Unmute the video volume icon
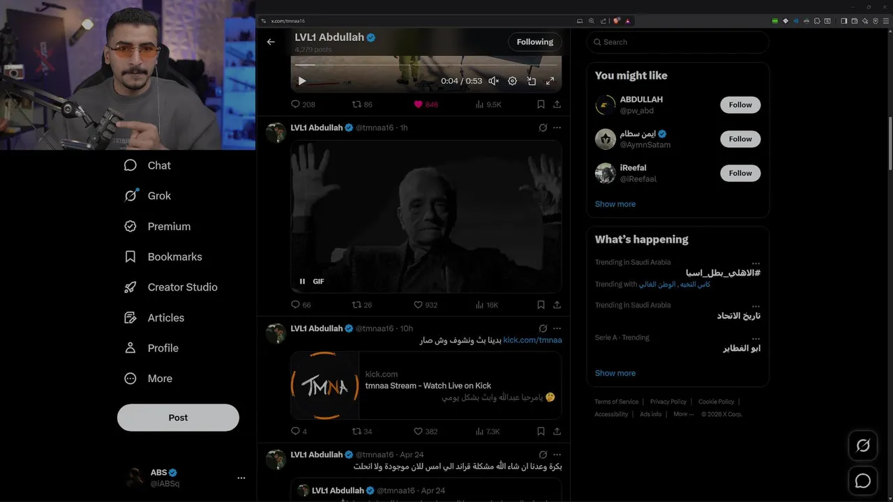Viewport: 893px width, 502px height. (493, 81)
